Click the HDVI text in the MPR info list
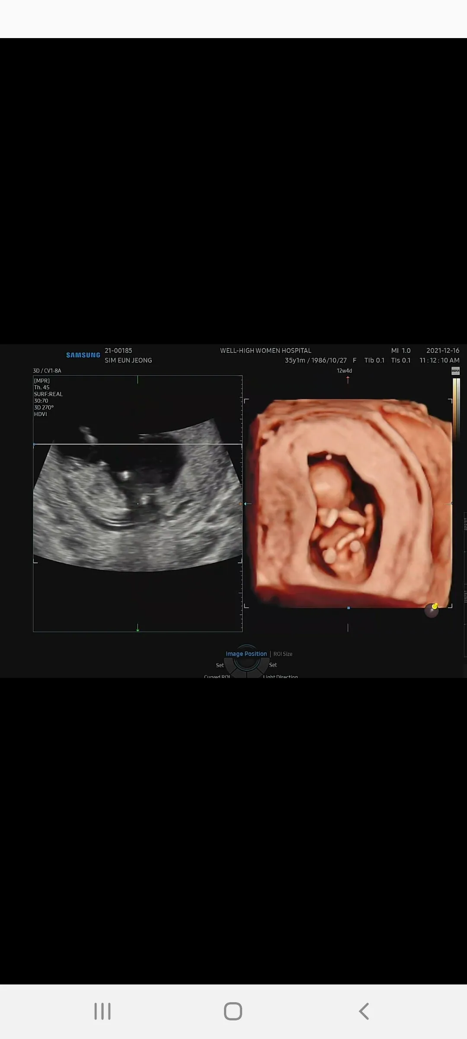Screen dimensions: 467x1039 (40, 414)
